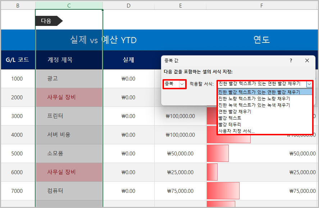319x208 pixels.
Task: Select the column F header
Action: tap(263, 5)
